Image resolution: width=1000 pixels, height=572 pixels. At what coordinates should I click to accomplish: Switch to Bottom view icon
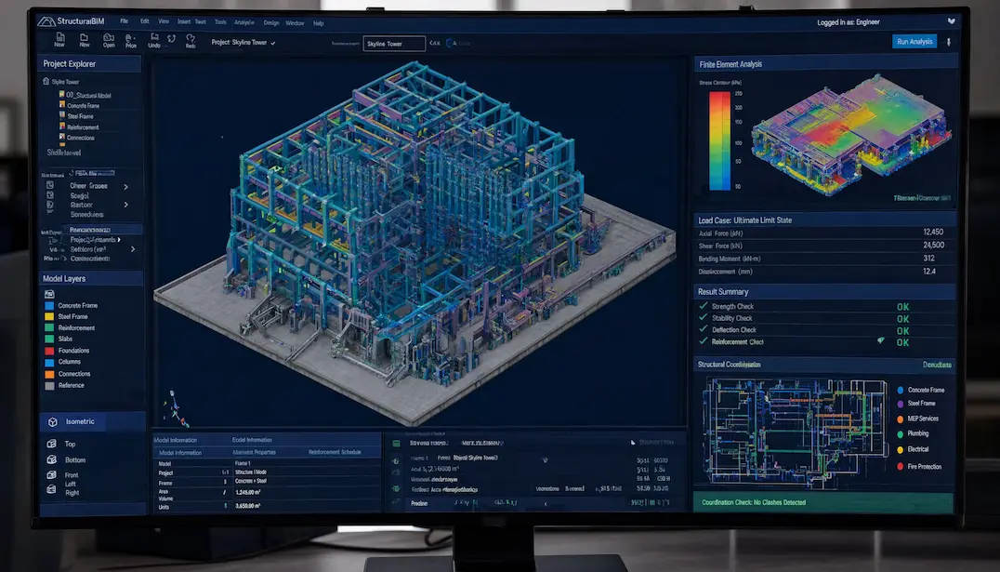pos(52,459)
